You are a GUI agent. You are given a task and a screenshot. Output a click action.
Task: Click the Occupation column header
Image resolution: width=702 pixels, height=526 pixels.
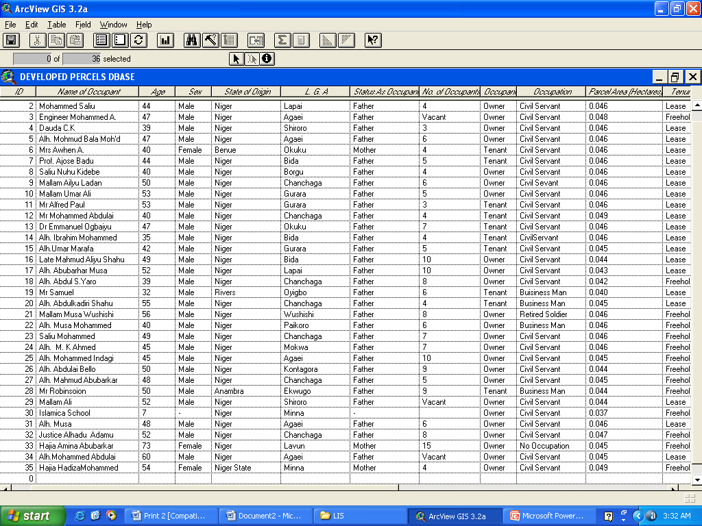click(552, 92)
